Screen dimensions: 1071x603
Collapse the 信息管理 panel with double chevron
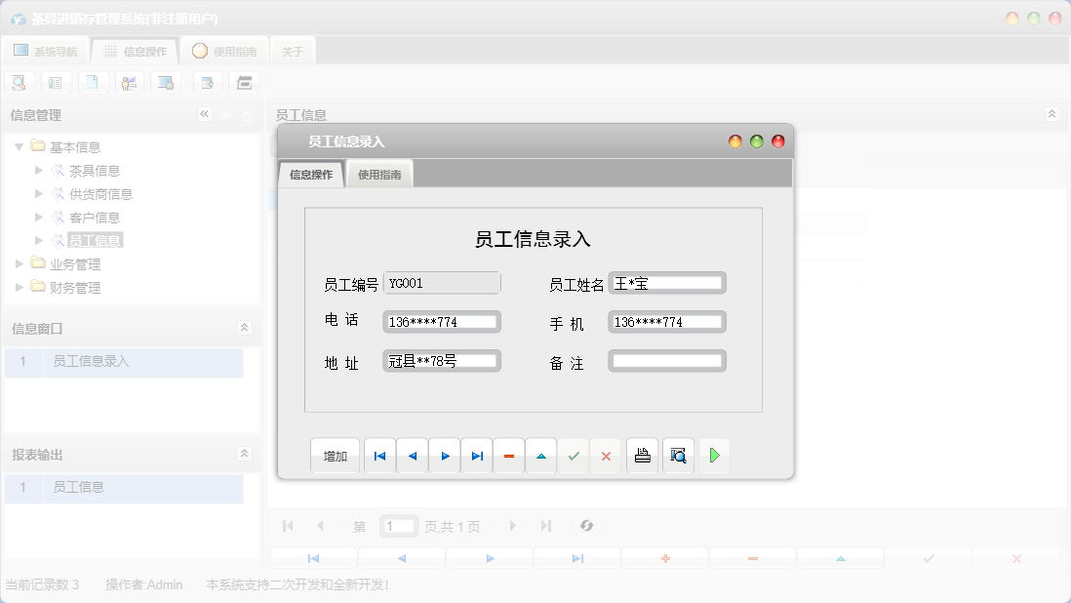[x=204, y=114]
